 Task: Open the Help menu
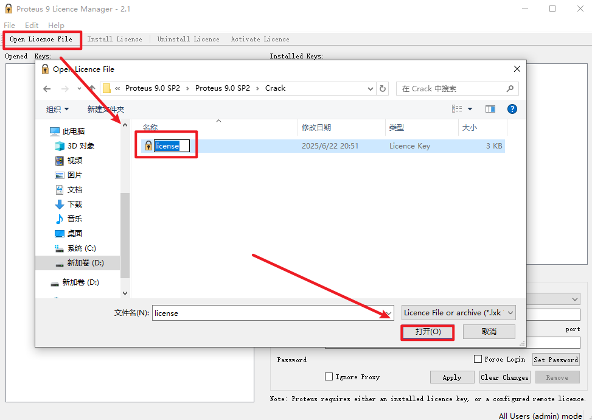56,26
